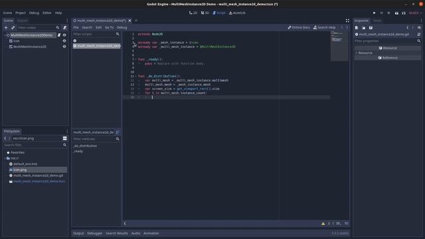Viewport: 425px width, 239px height.
Task: Add a new child node
Action: click(x=6, y=28)
